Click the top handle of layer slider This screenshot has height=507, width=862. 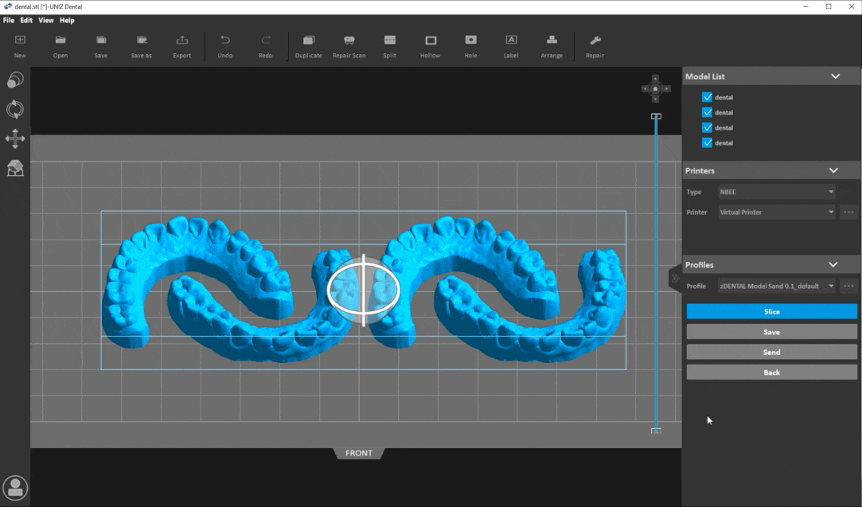(x=656, y=116)
